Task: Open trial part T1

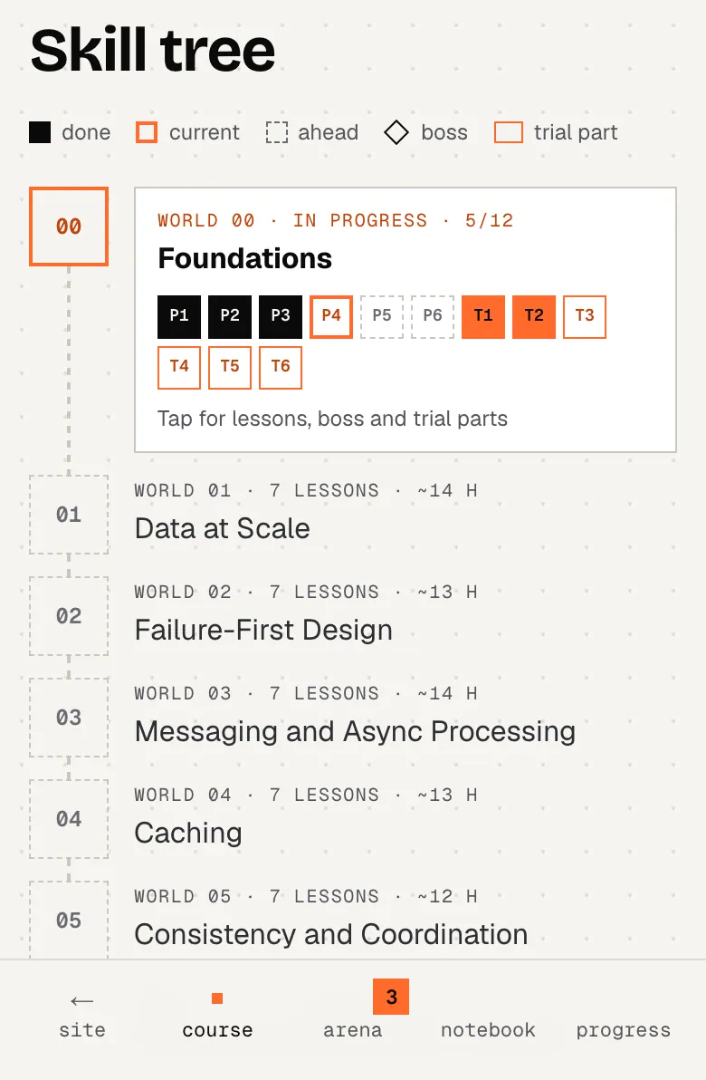Action: click(x=483, y=317)
